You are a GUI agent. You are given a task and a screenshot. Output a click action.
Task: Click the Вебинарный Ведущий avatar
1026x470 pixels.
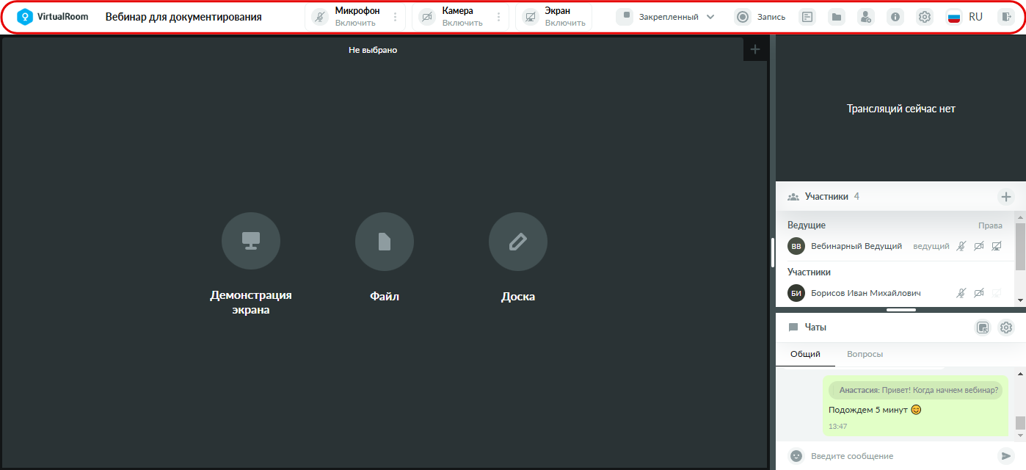pyautogui.click(x=796, y=247)
